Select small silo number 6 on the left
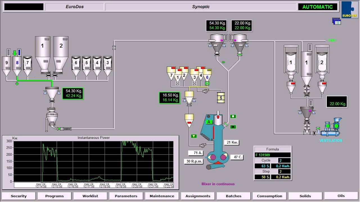360x202 pixels. coord(76,66)
